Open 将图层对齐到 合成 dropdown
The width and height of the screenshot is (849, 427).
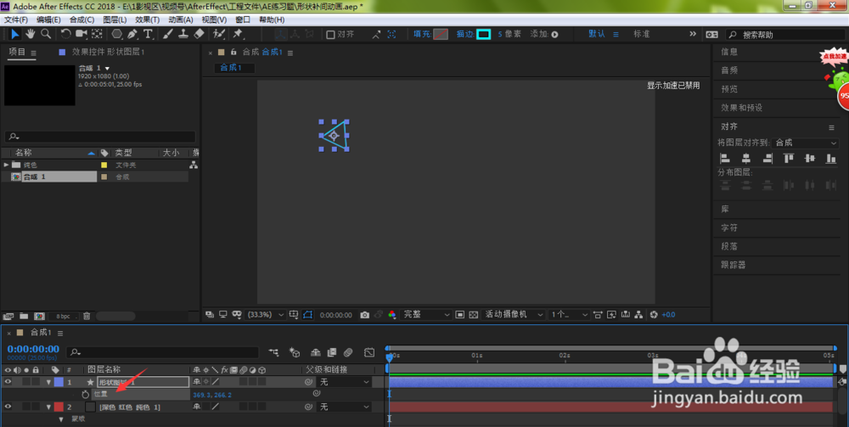click(806, 143)
